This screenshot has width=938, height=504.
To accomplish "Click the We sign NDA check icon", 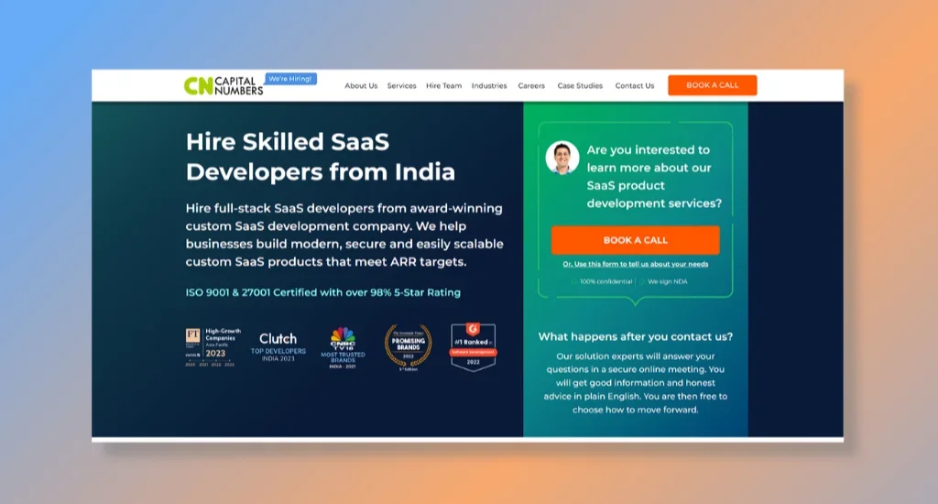I will [642, 281].
